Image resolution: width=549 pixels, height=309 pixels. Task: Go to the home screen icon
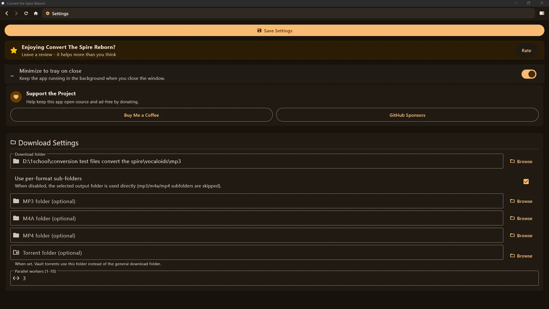click(x=36, y=13)
